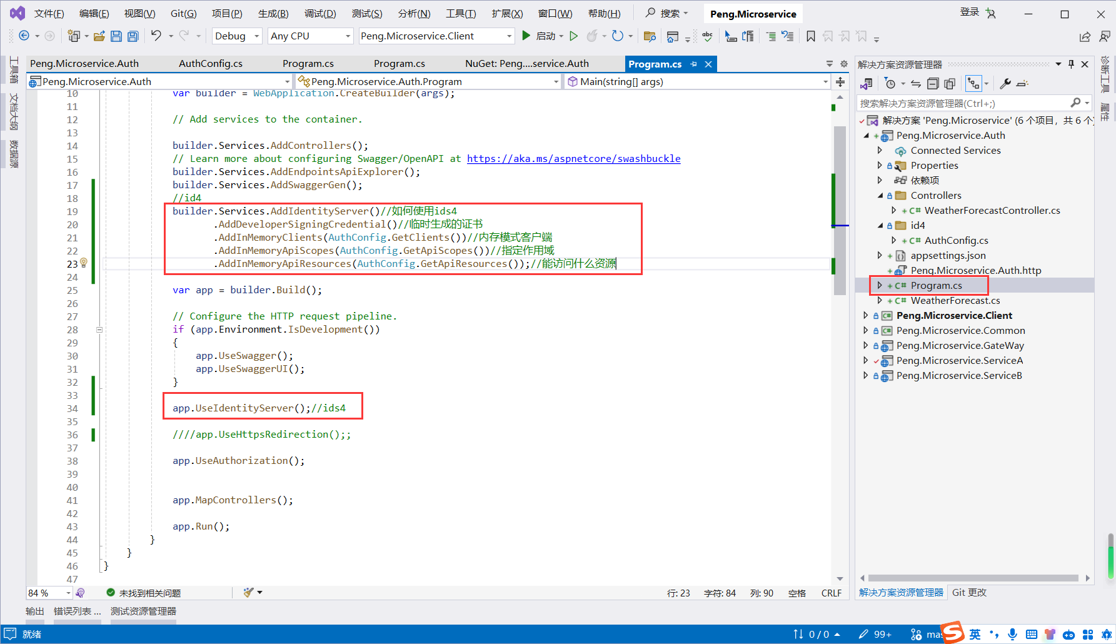Click the light bulb quick actions icon on line 23
1116x644 pixels.
point(84,263)
